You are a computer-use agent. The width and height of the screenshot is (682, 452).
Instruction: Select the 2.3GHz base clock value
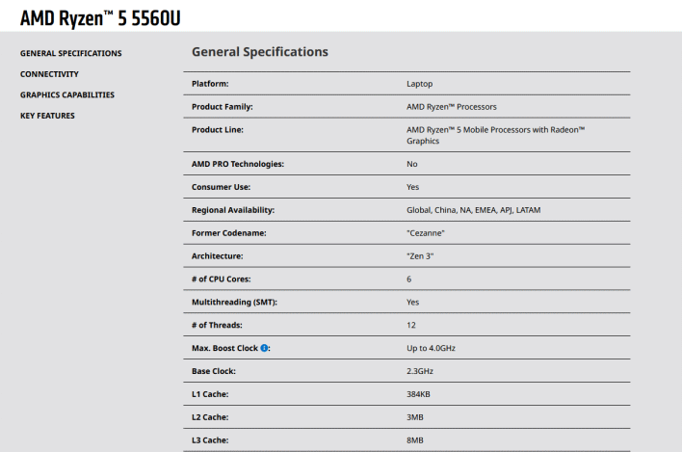click(x=420, y=371)
